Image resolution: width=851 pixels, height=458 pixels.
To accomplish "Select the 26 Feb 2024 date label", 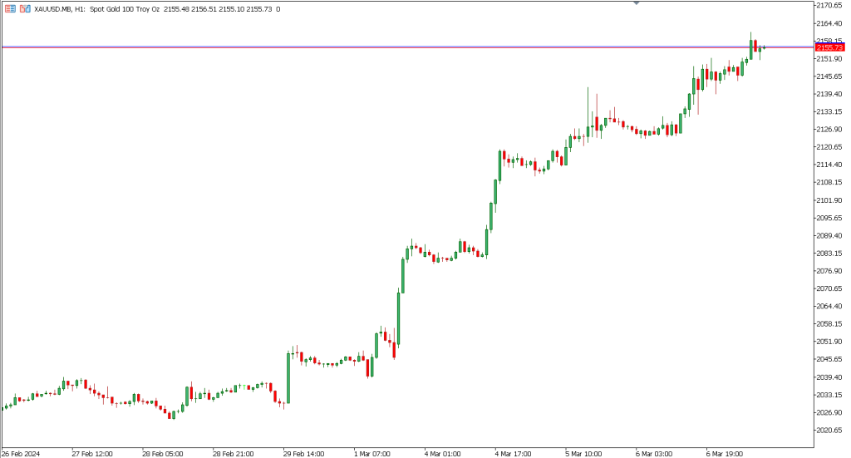I will tap(21, 454).
